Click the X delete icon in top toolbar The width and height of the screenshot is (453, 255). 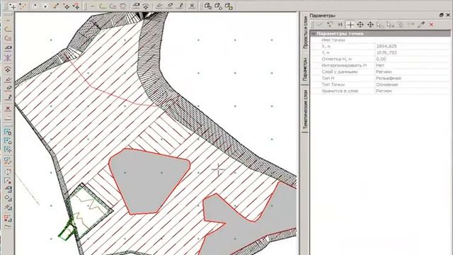(x=192, y=6)
